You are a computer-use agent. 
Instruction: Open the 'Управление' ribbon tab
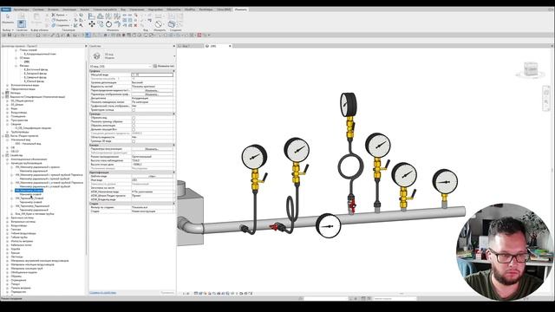(x=137, y=10)
